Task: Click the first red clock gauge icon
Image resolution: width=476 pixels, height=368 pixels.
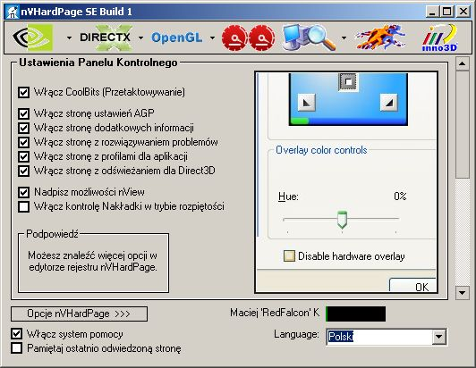Action: pos(234,38)
